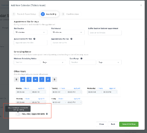Clear the Tuesday 05:00 PM end time
Viewport: 147px width, 133px height.
coord(81,92)
